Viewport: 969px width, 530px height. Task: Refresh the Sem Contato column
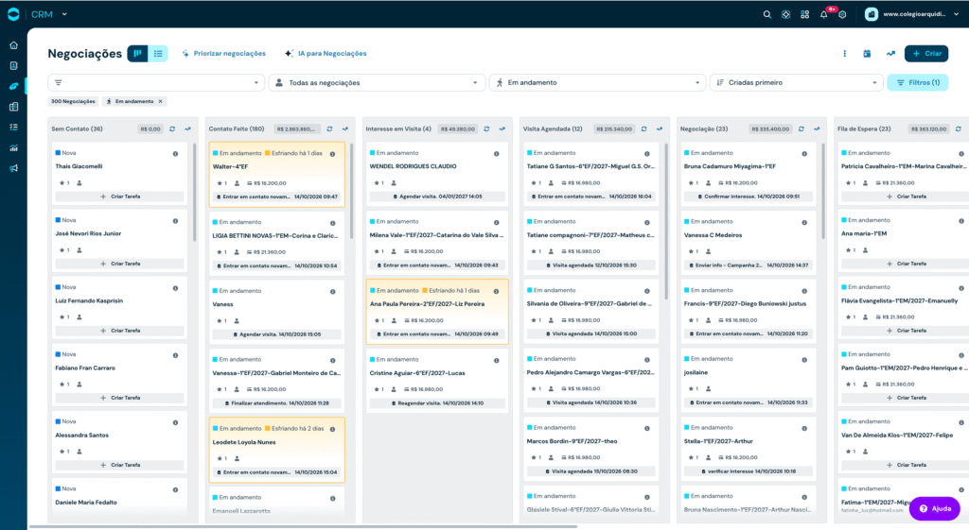point(172,128)
